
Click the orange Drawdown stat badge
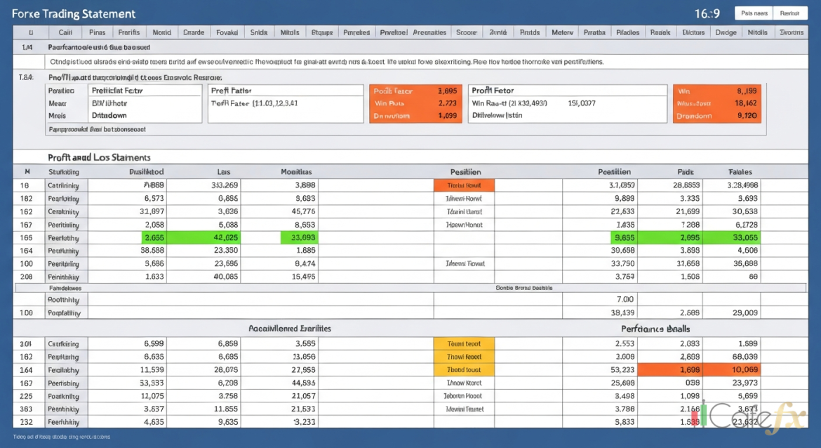click(x=717, y=115)
